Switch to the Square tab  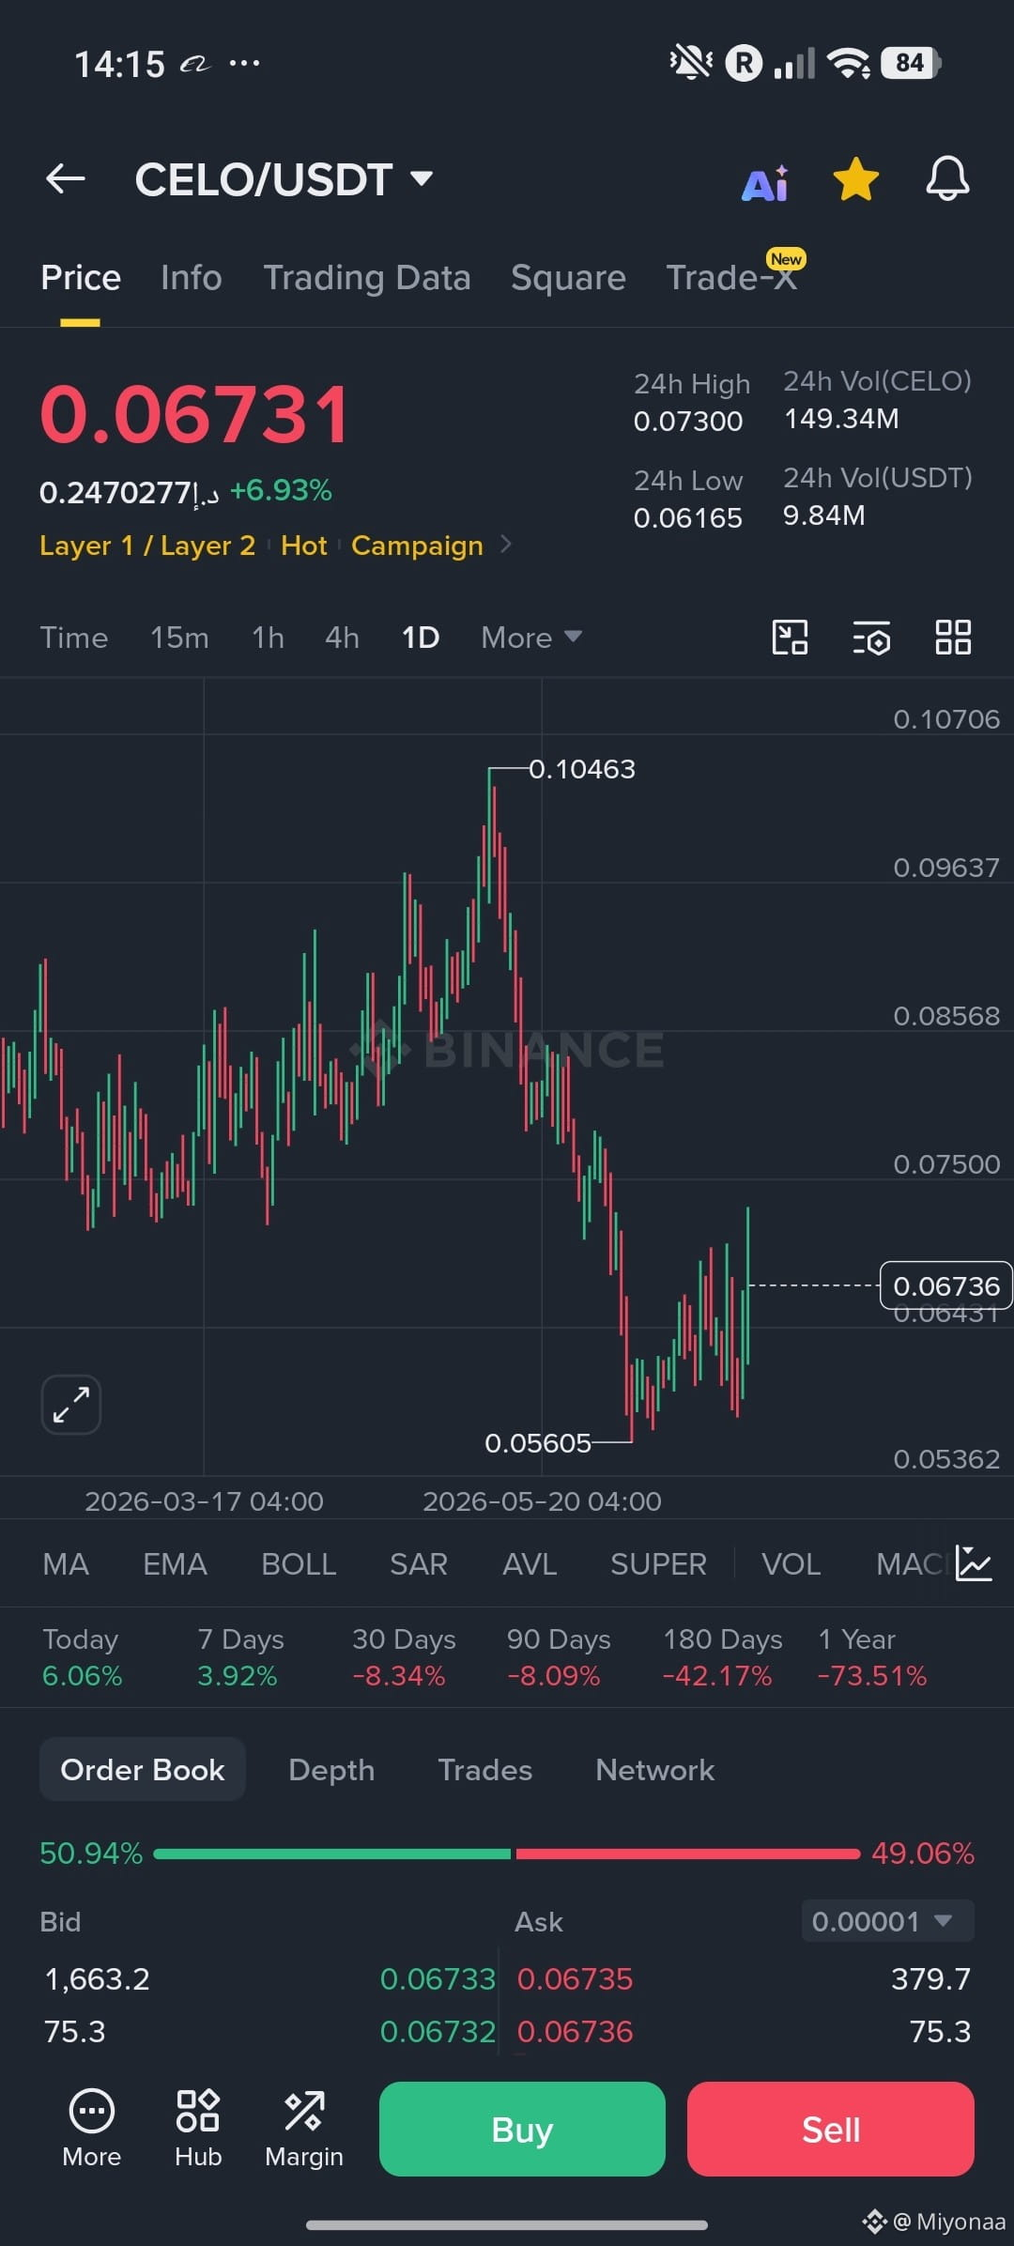568,278
